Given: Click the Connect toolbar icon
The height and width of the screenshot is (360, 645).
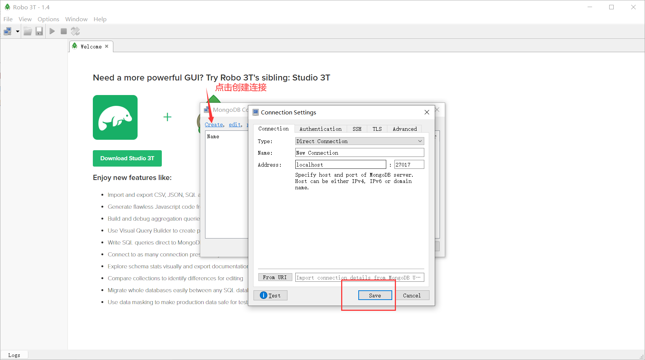Looking at the screenshot, I should (x=7, y=31).
